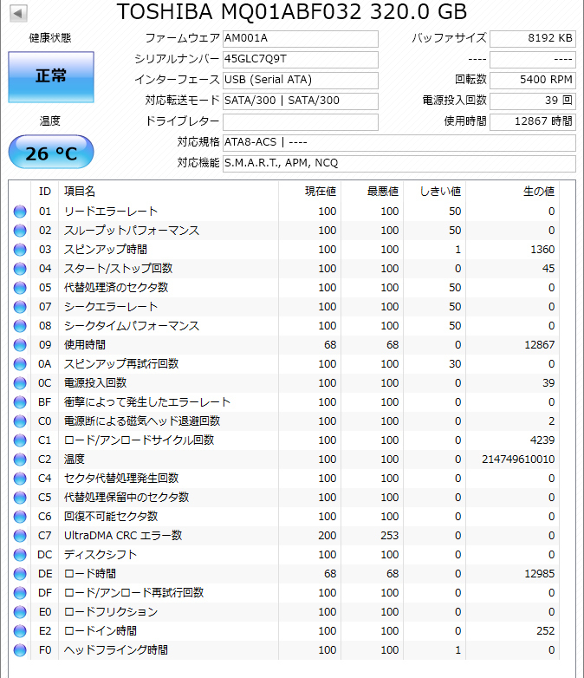Viewport: 584px width, 678px height.
Task: Click status orb for 電源投入回数 row
Action: tap(20, 383)
